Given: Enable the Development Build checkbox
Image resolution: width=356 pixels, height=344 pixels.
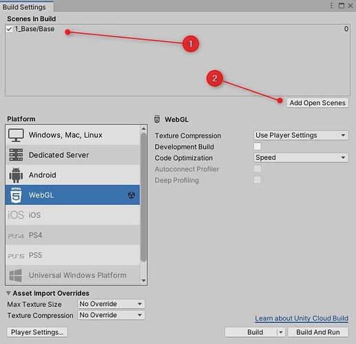Looking at the screenshot, I should click(x=258, y=147).
